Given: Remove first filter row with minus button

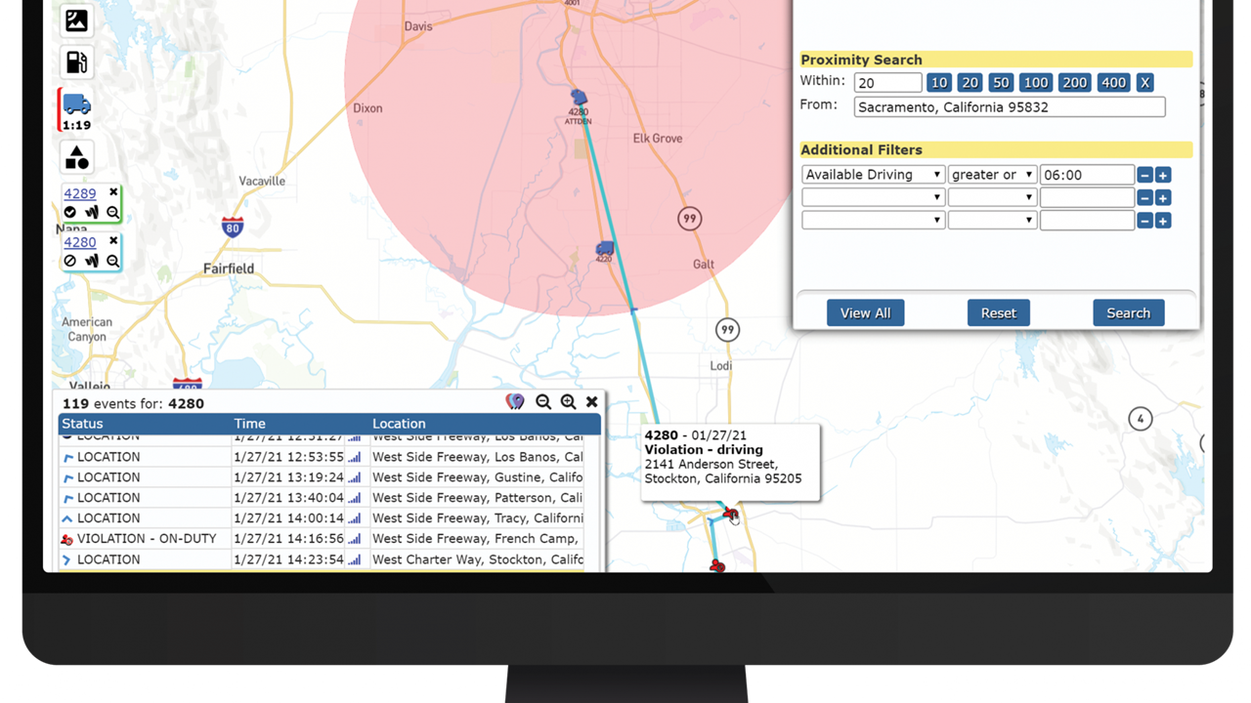Looking at the screenshot, I should [x=1144, y=175].
